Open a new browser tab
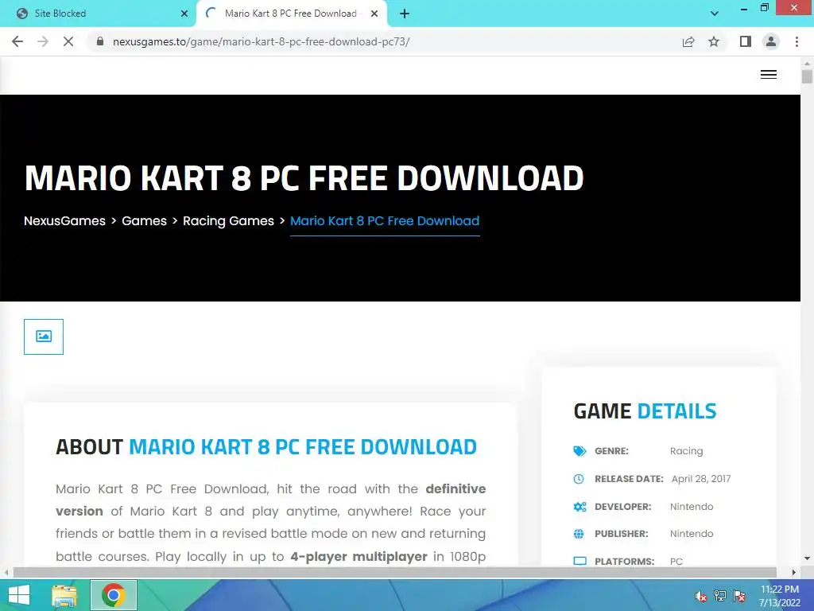Screen dimensions: 814x611 point(405,14)
